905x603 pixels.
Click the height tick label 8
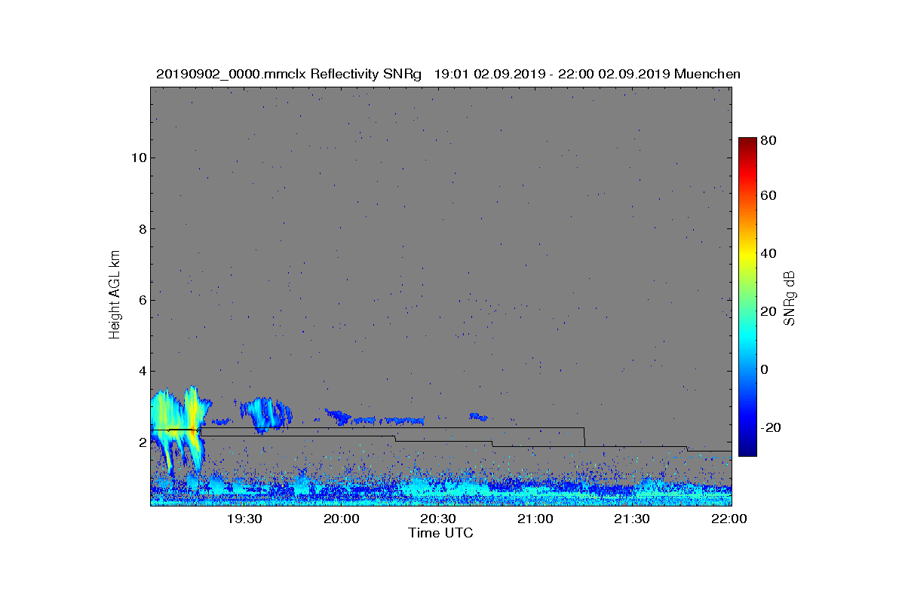point(141,229)
